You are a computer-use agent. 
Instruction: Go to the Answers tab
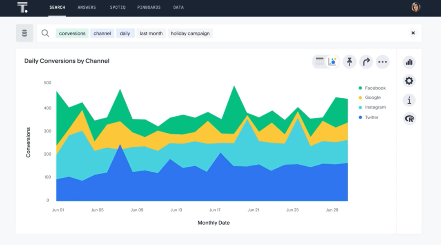pyautogui.click(x=87, y=7)
